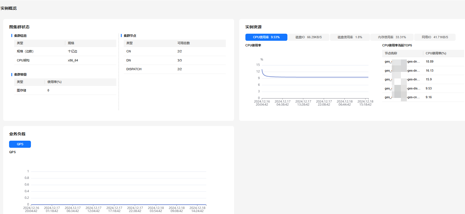Click the 业务负载 panel title
This screenshot has height=214, width=465.
tap(17, 134)
